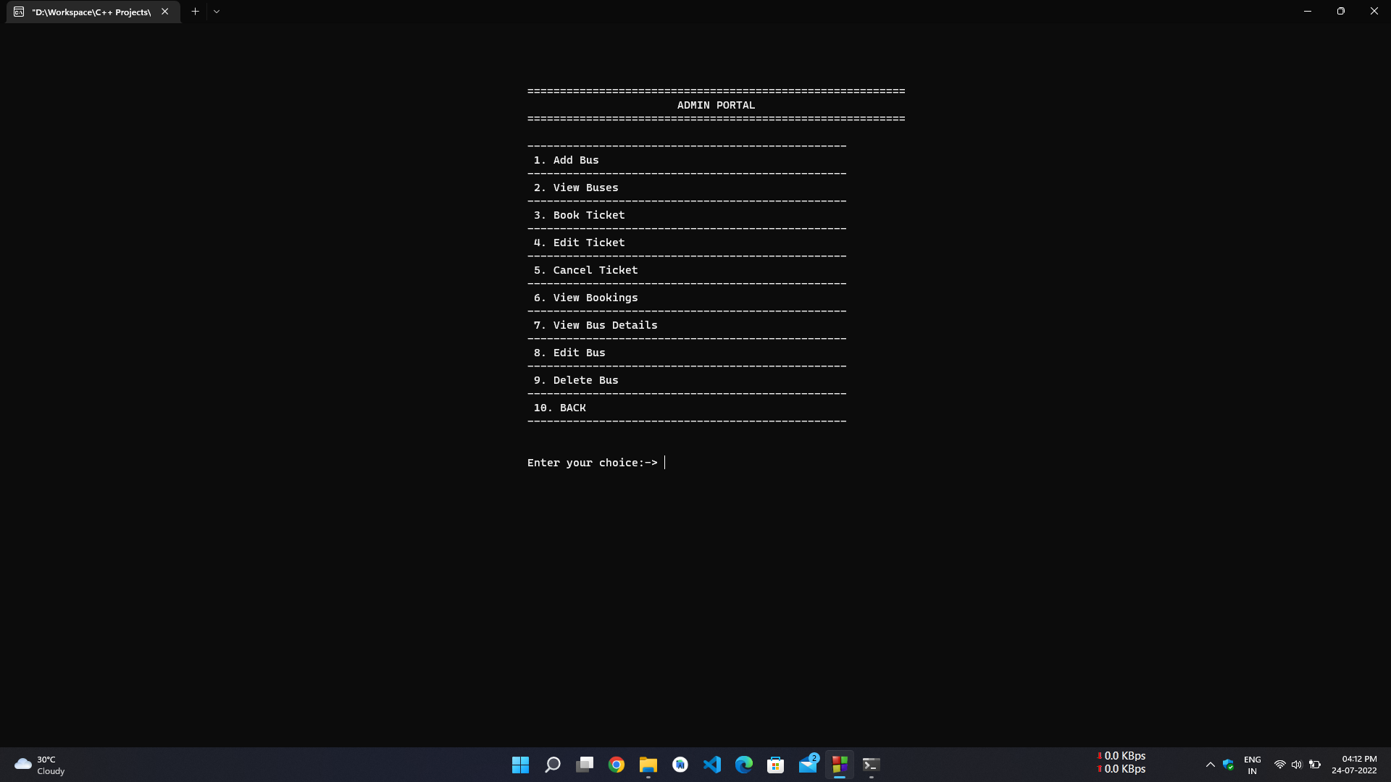
Task: Open Mail app with 2 notifications
Action: pos(808,765)
